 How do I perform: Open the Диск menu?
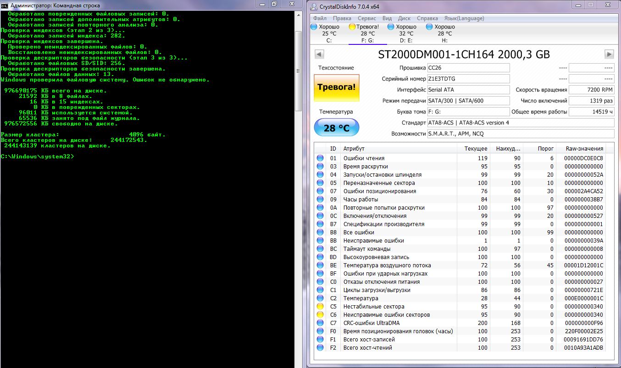pyautogui.click(x=404, y=18)
